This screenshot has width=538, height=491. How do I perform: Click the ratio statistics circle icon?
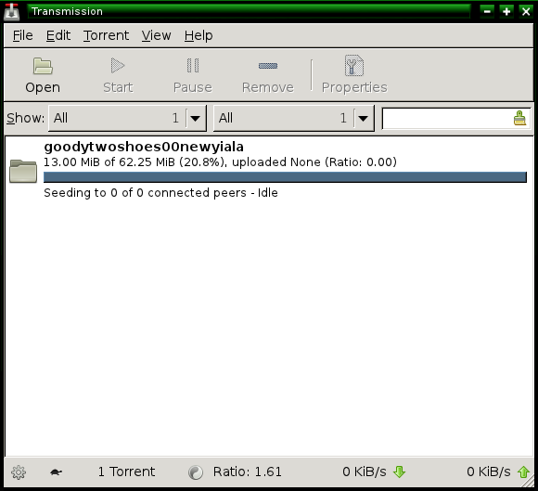(196, 472)
